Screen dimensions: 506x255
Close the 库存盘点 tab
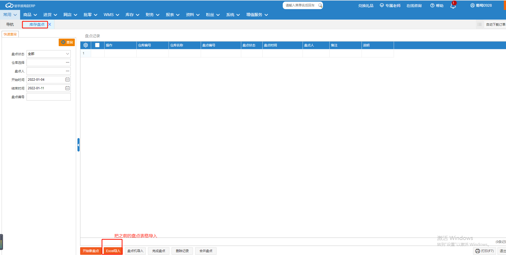pos(50,24)
